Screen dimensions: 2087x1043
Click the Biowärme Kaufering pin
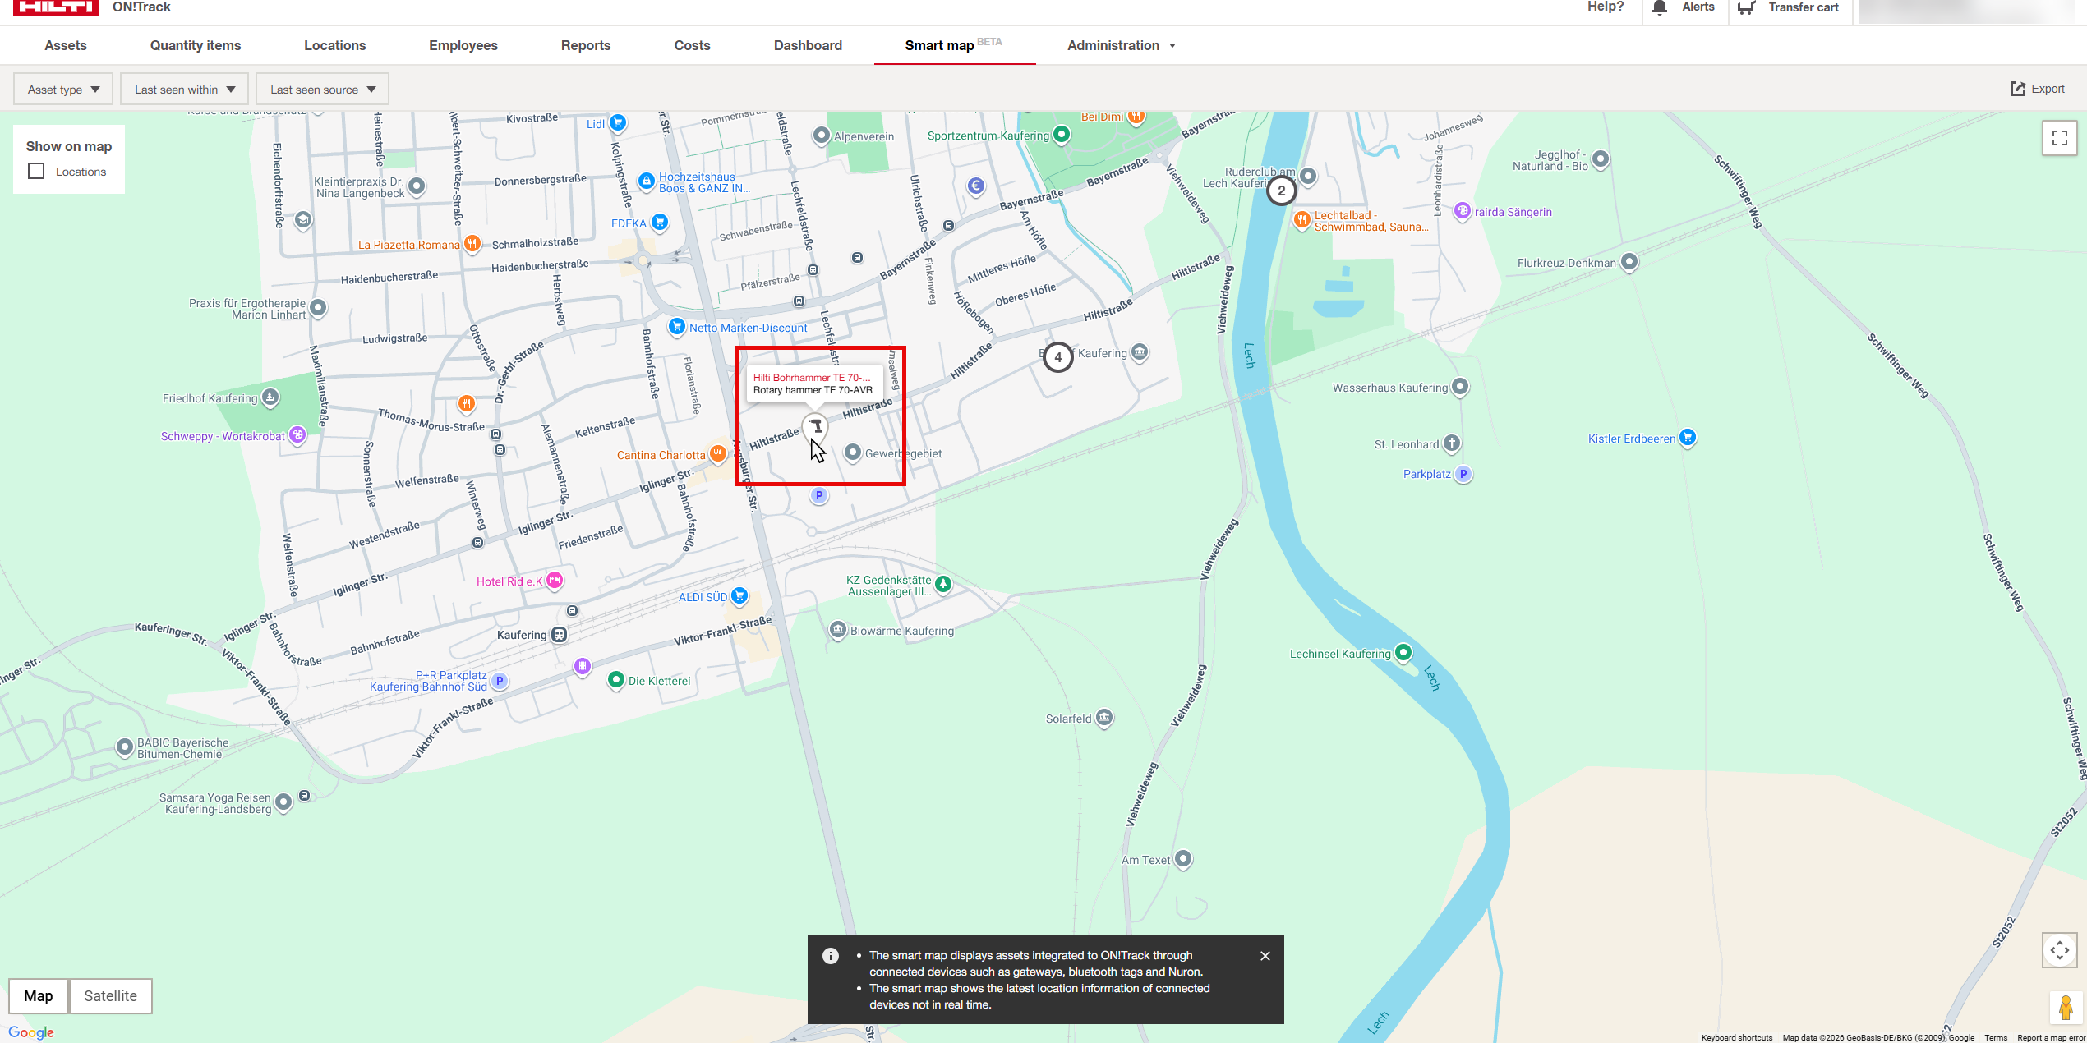pyautogui.click(x=837, y=629)
